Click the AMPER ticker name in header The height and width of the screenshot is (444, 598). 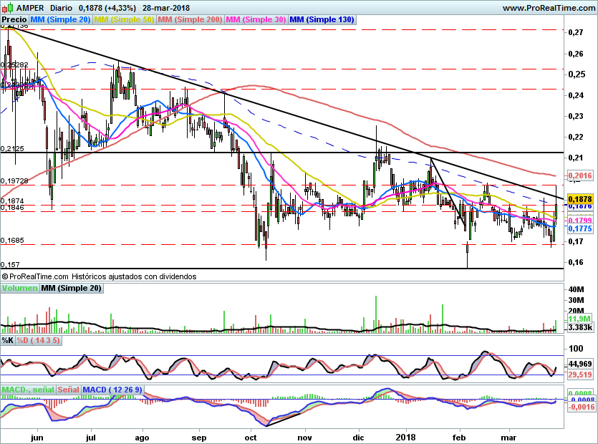pos(30,8)
